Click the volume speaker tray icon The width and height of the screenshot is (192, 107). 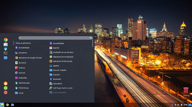pyautogui.click(x=178, y=105)
